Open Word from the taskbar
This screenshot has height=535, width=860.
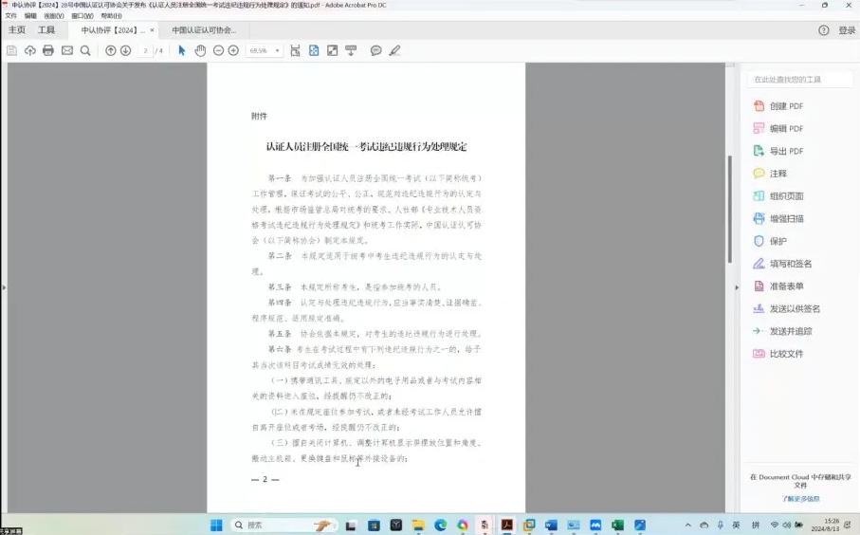coord(551,526)
